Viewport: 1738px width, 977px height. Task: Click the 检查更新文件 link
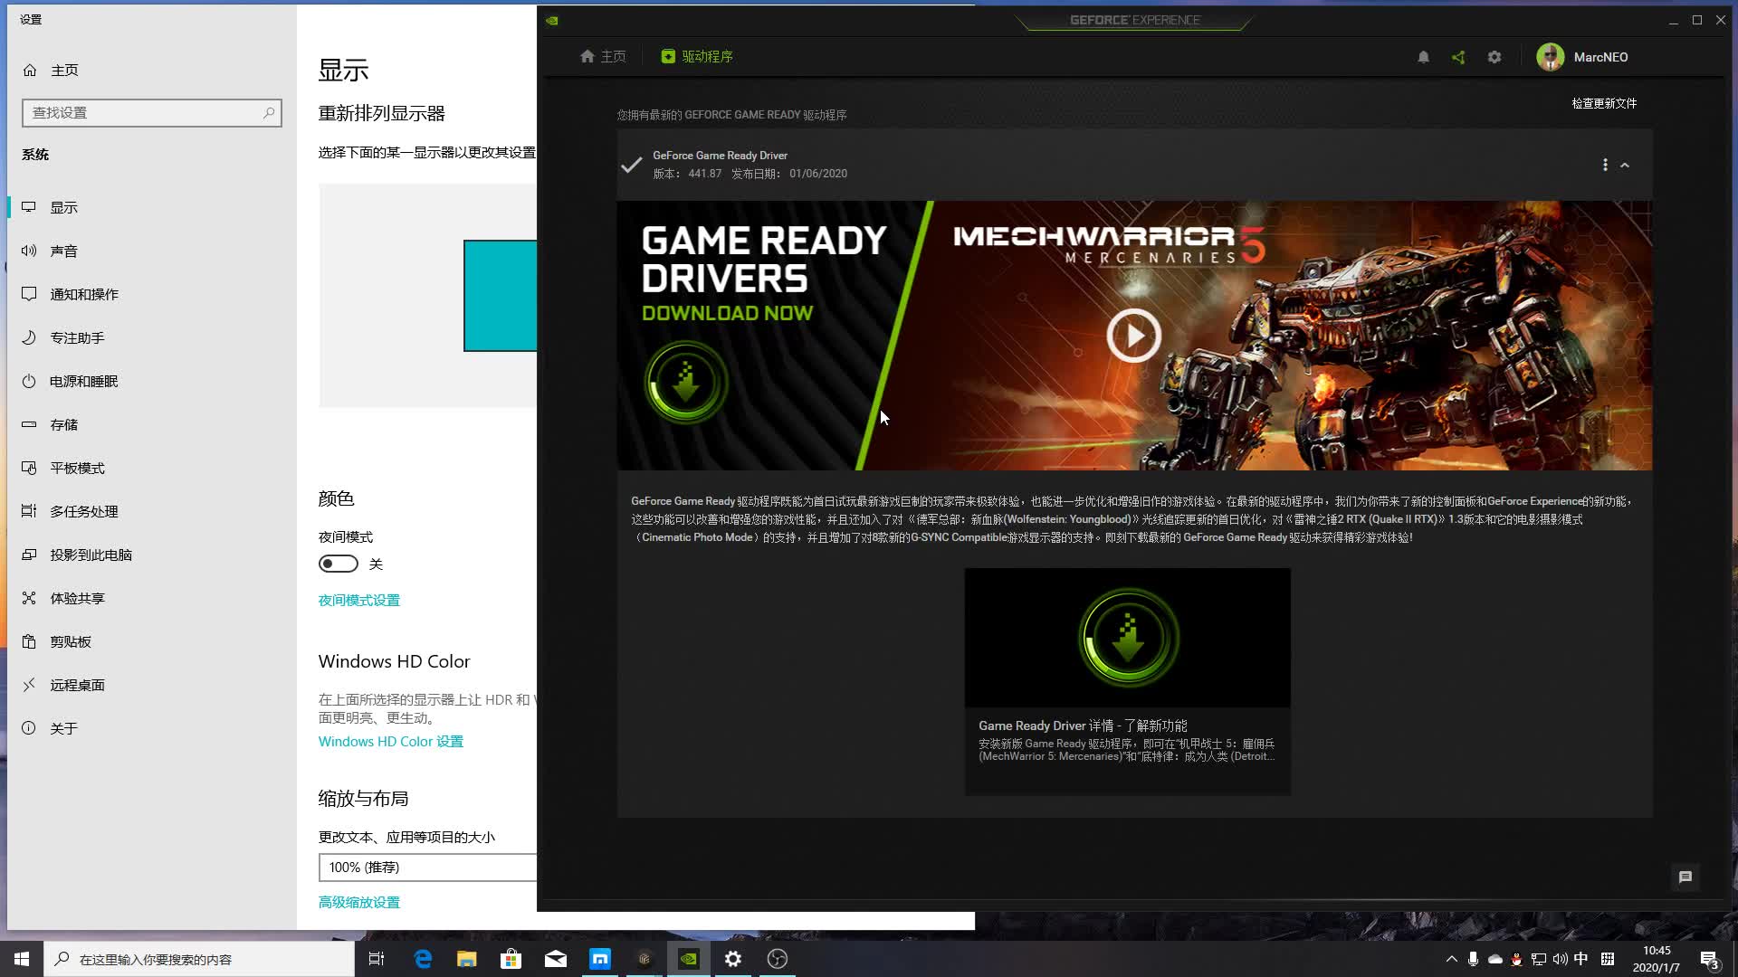[x=1604, y=103]
